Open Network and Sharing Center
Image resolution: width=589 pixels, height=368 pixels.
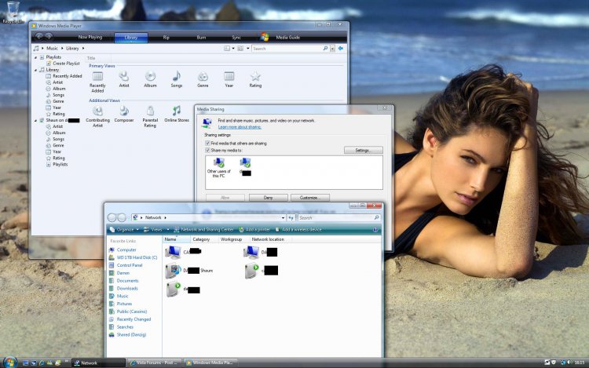click(x=203, y=230)
